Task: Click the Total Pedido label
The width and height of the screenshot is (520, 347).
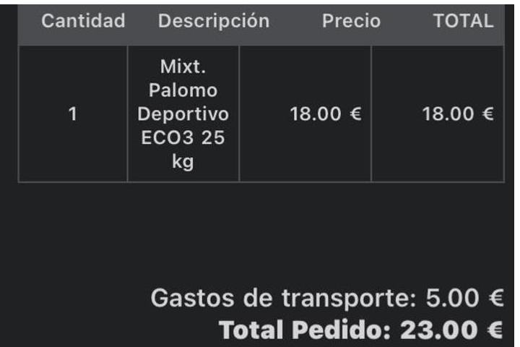Action: (305, 330)
